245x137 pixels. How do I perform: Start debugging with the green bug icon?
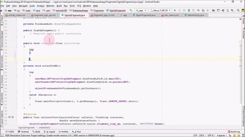(x=189, y=10)
